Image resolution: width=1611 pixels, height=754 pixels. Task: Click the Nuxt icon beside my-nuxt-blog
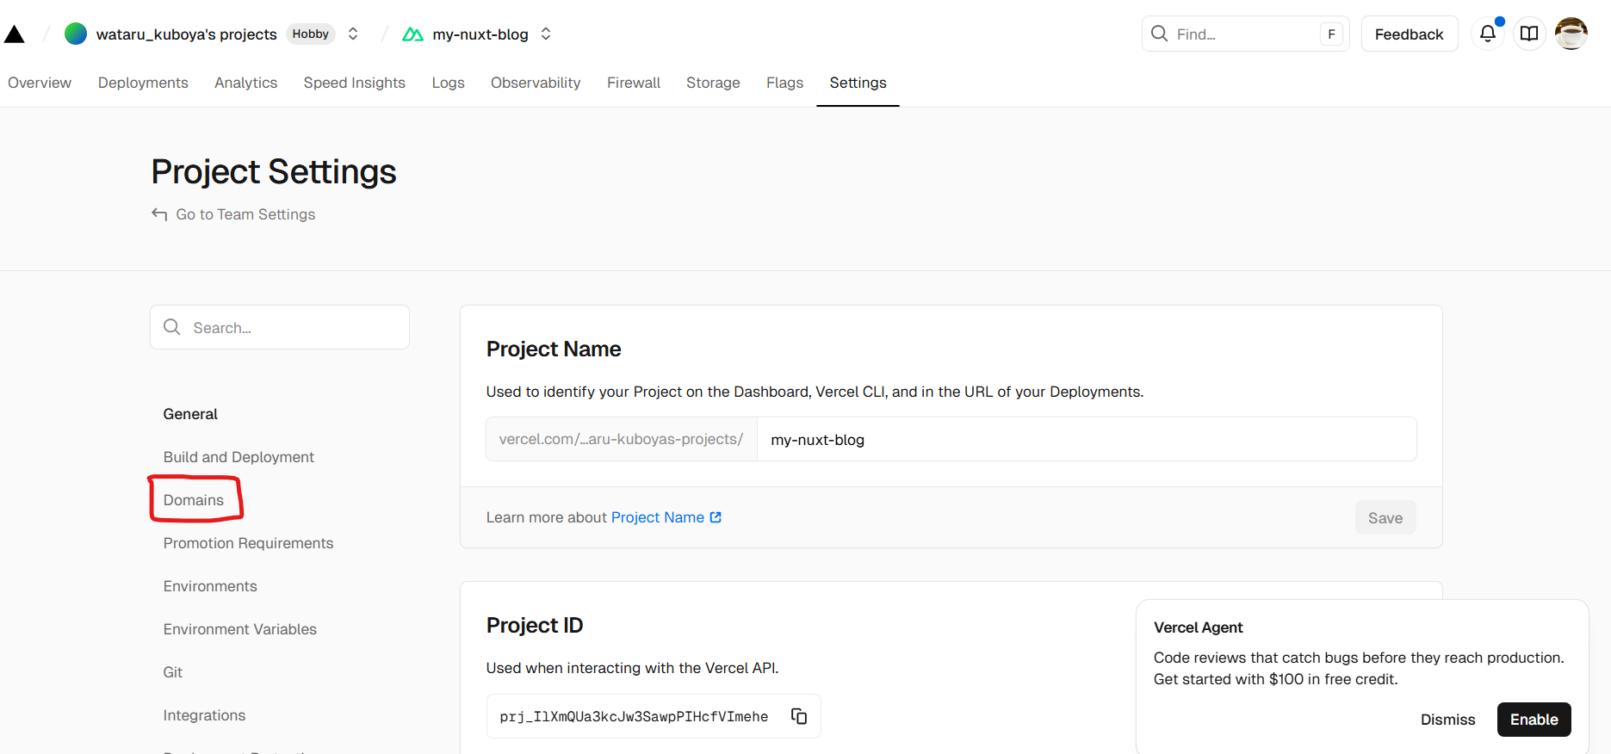point(413,34)
